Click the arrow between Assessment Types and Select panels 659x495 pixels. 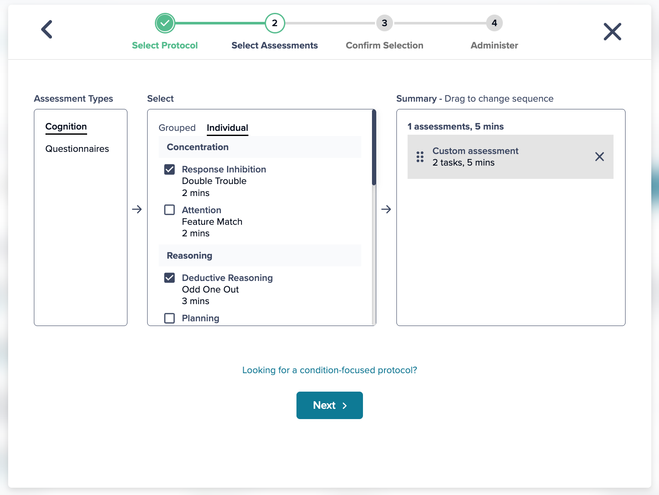point(136,209)
